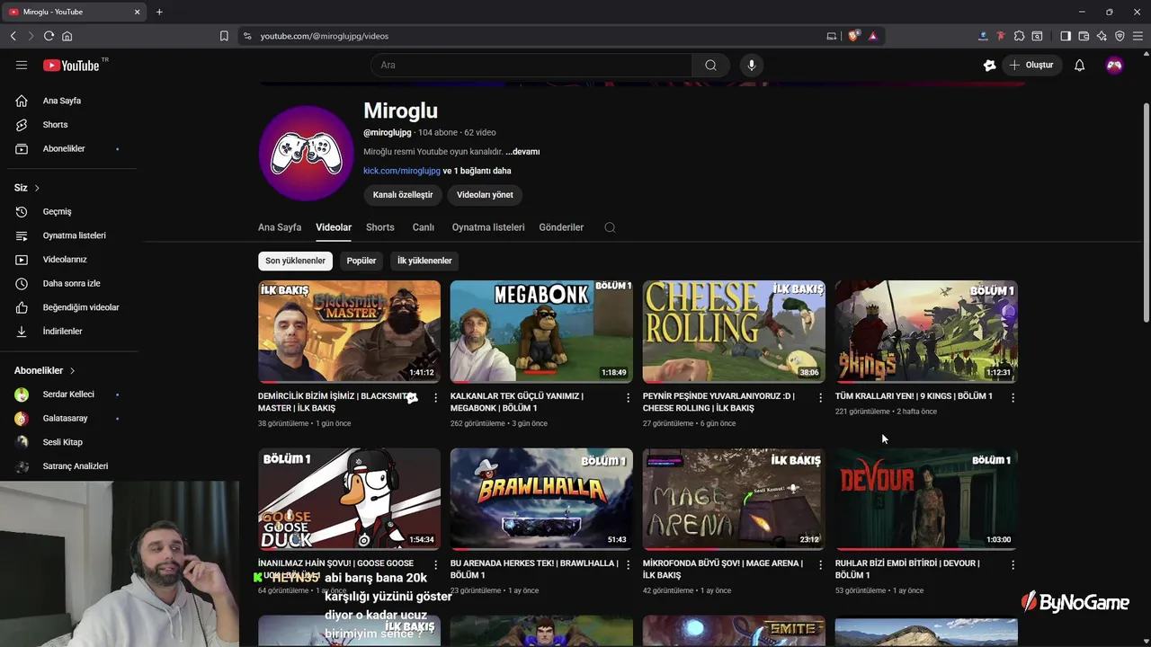Click Videoları yönet button
The height and width of the screenshot is (647, 1151).
point(485,195)
